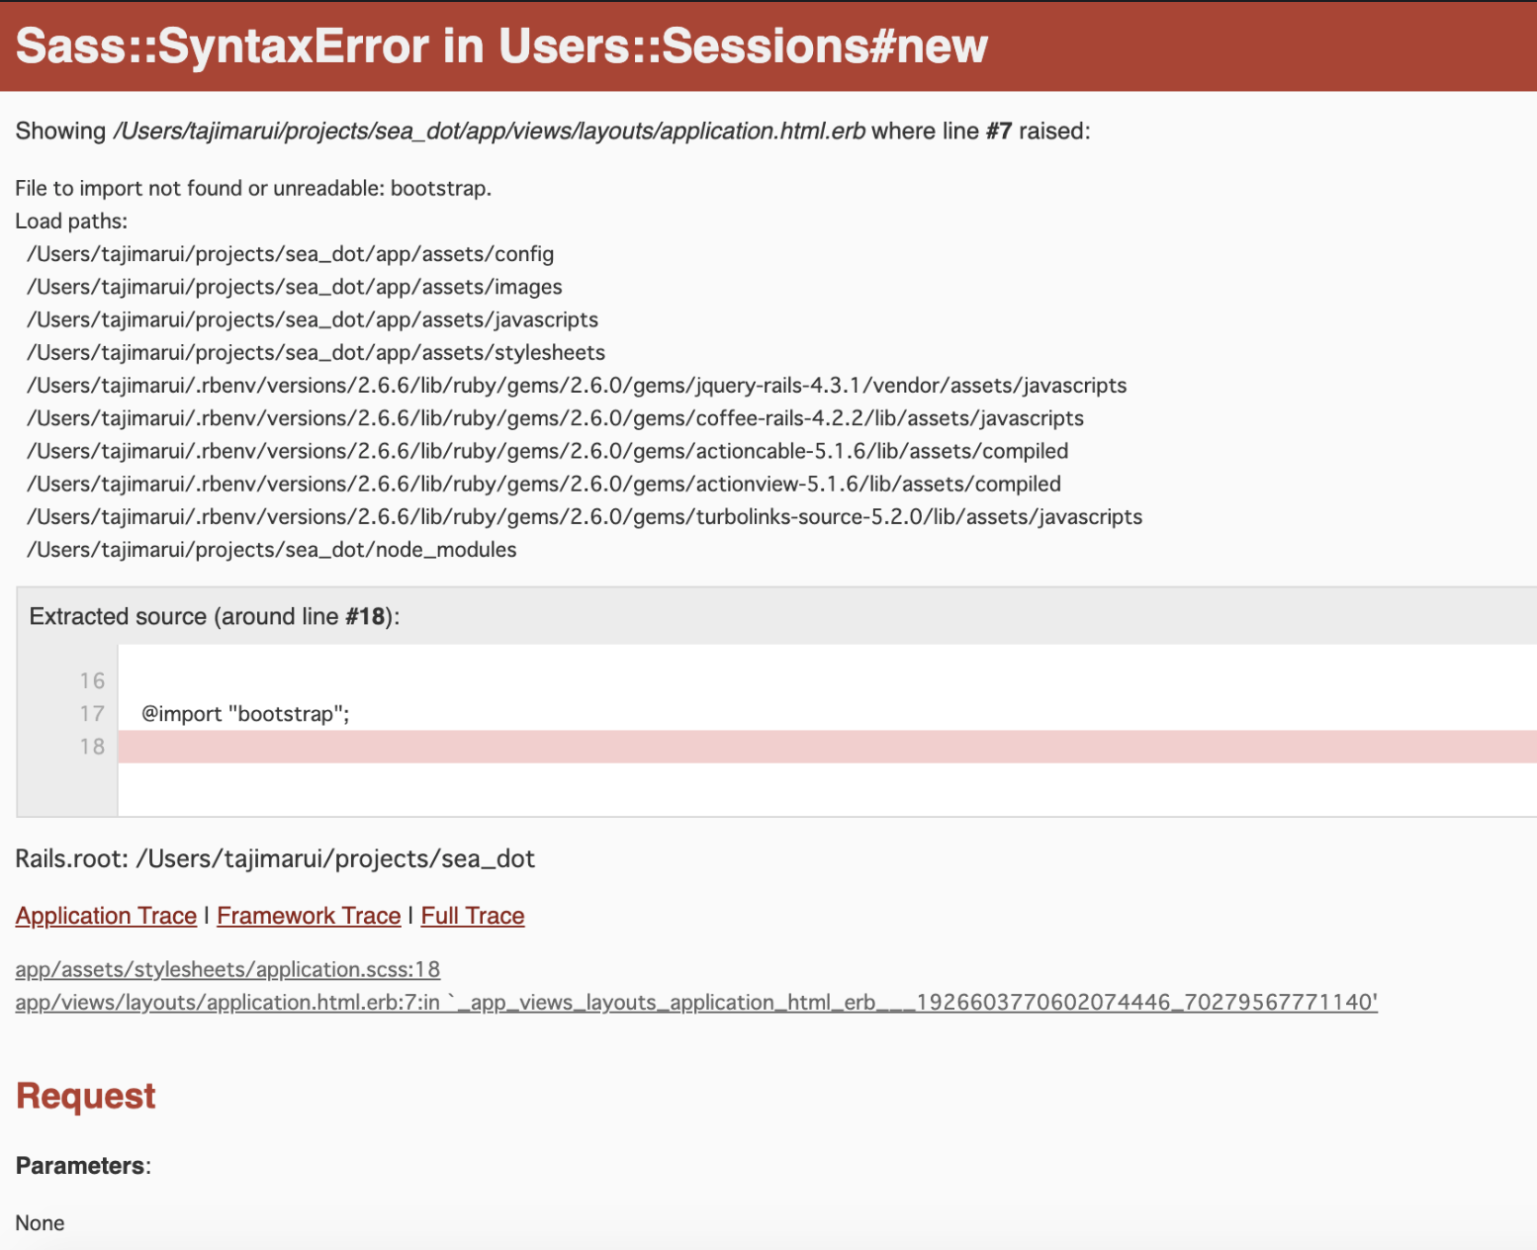Click the app/assets/stylesheets load path

click(316, 352)
